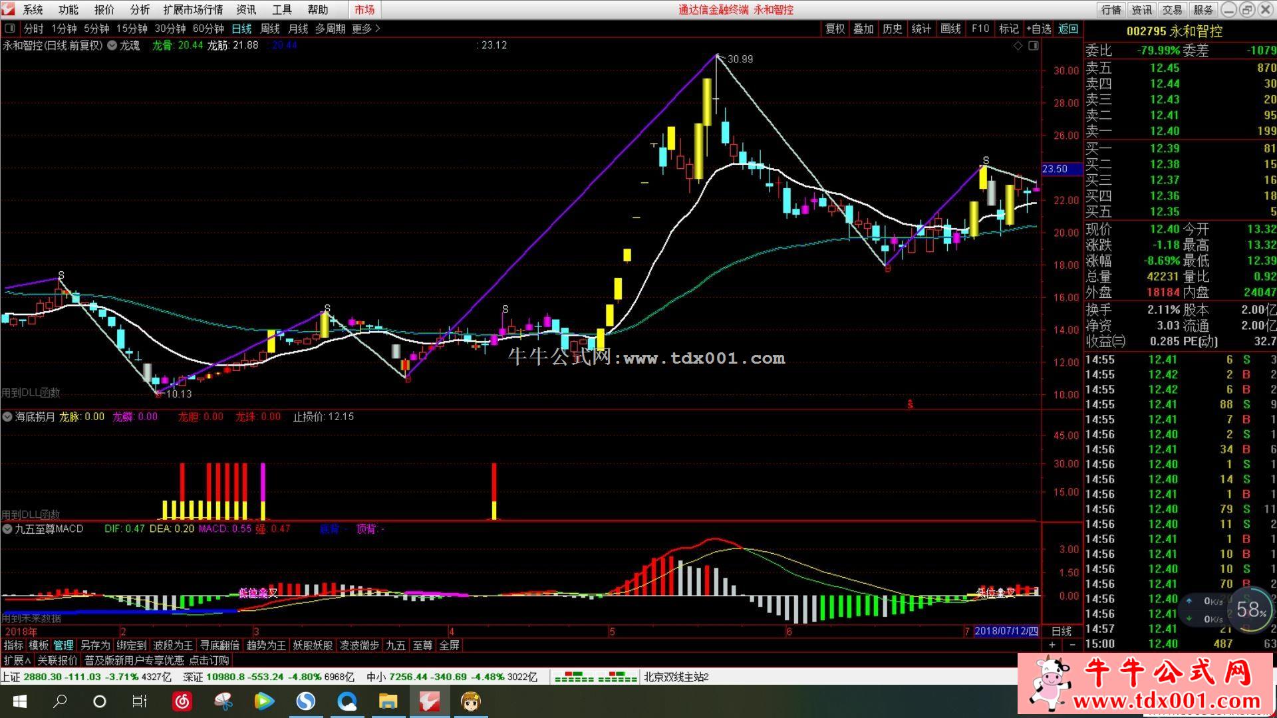
Task: Open the 海底捞月 indicator dropdown arrow
Action: tap(7, 417)
